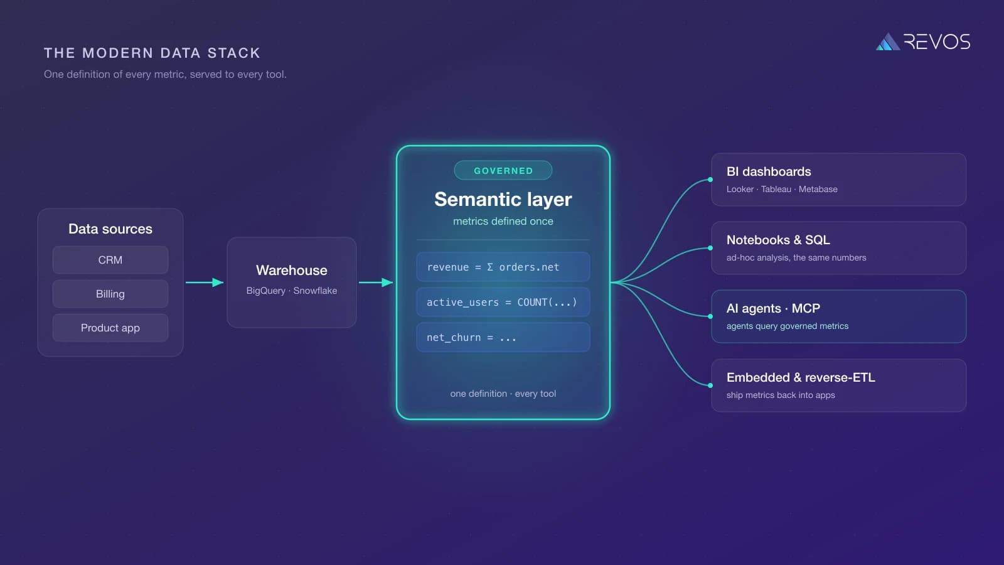Select the active_users = COUNT(...) row
Screen dimensions: 1004x565
[x=503, y=302]
